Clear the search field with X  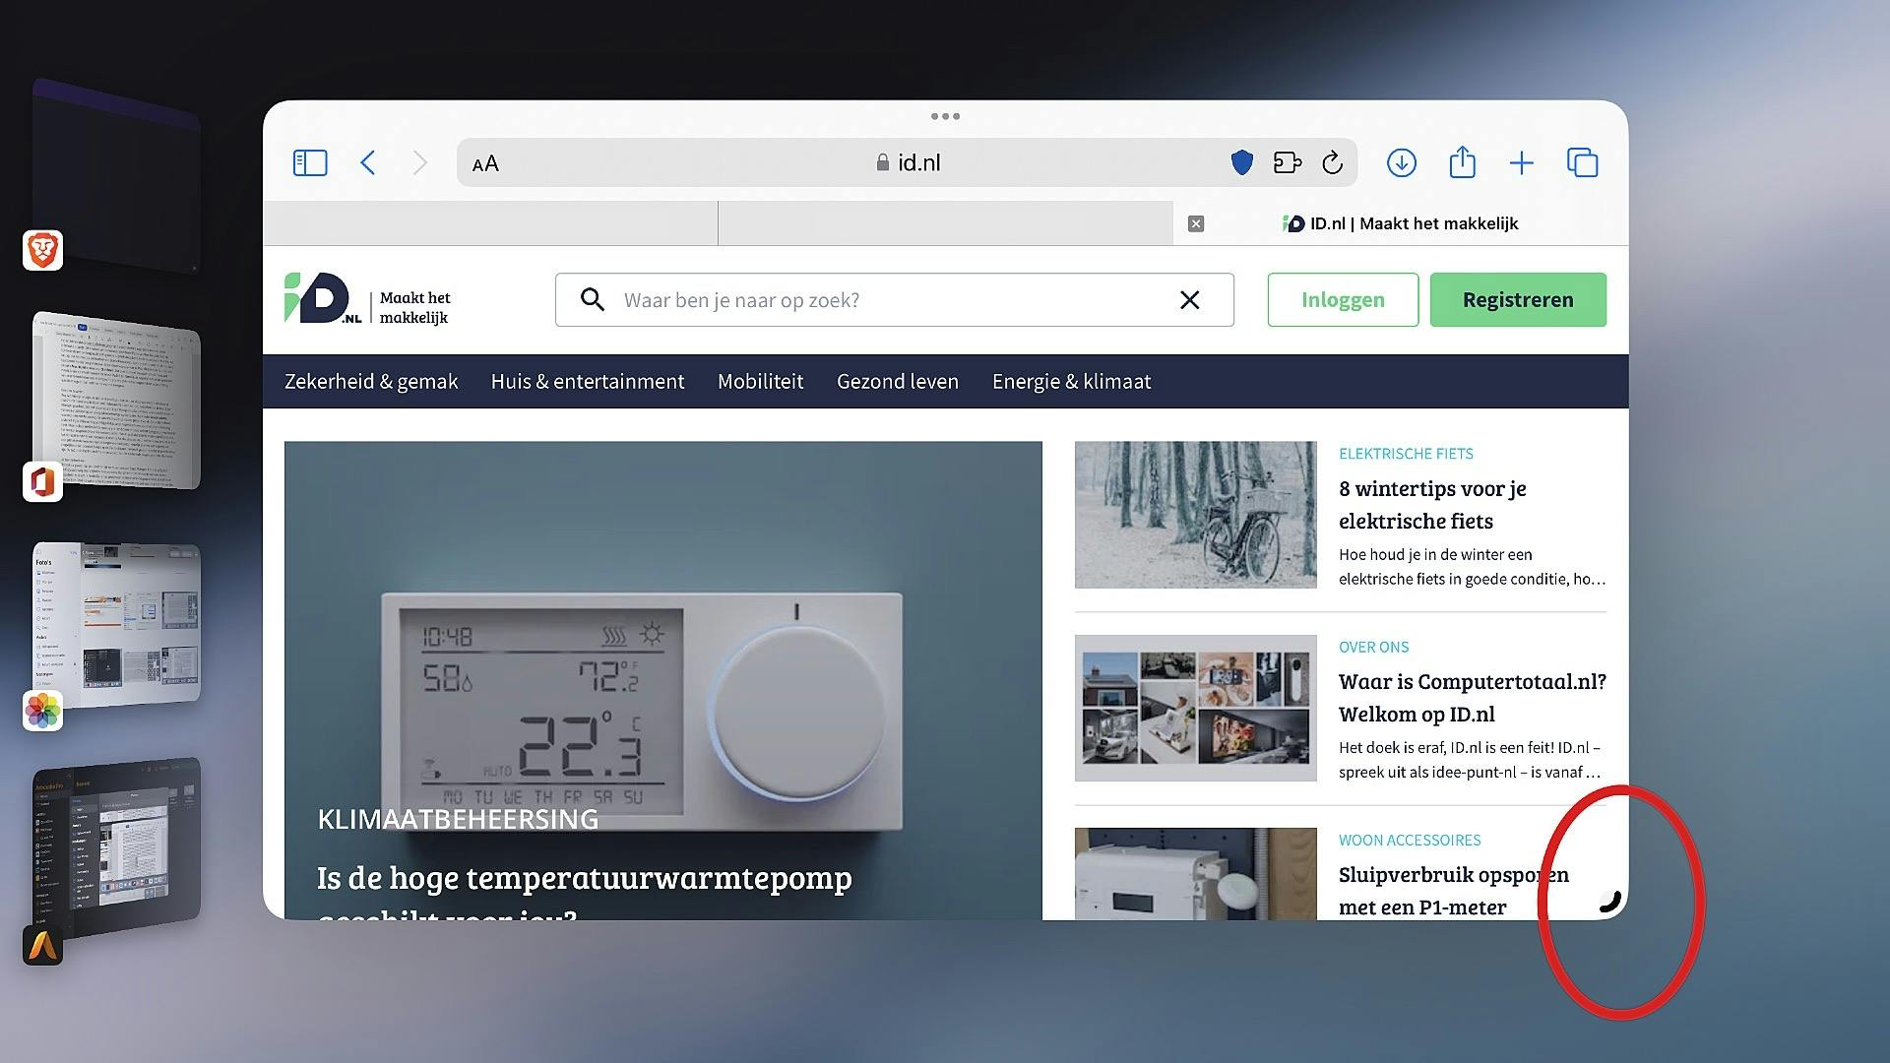[1189, 299]
